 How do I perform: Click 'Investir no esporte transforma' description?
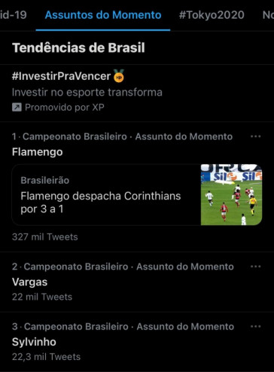87,93
